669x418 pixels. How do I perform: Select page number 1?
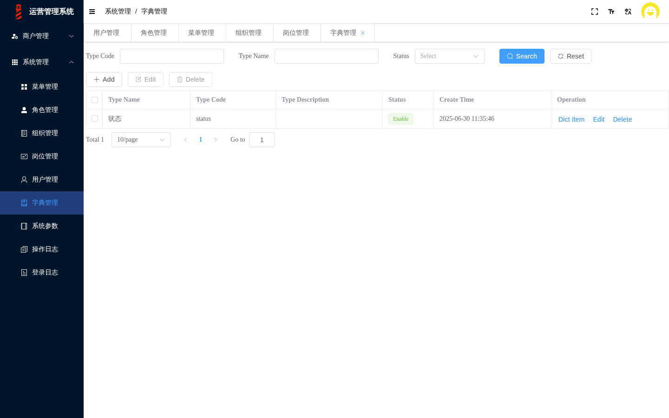tap(201, 140)
